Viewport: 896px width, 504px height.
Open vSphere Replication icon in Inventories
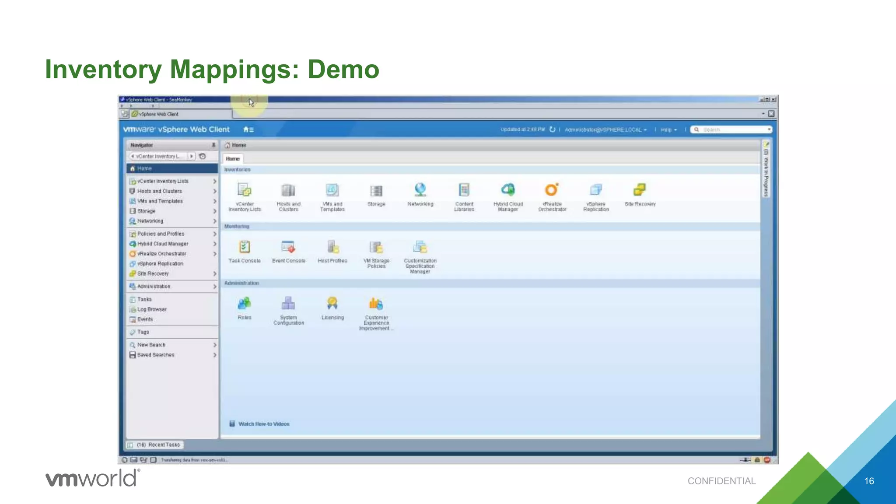pyautogui.click(x=596, y=190)
